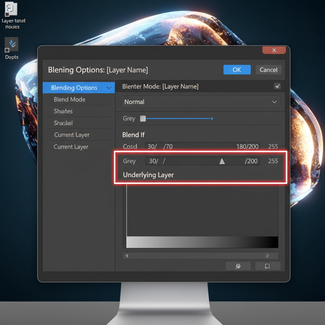Open the Layer-tatel Houies desktop icon
Screen dimensions: 325x325
coord(11,9)
